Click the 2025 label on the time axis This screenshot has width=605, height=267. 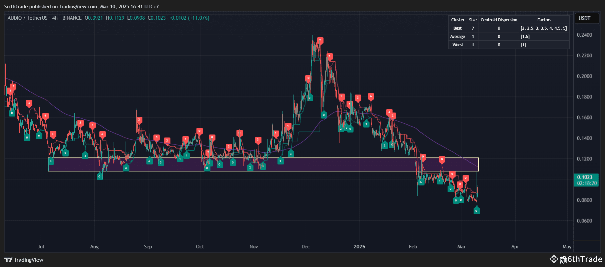359,247
